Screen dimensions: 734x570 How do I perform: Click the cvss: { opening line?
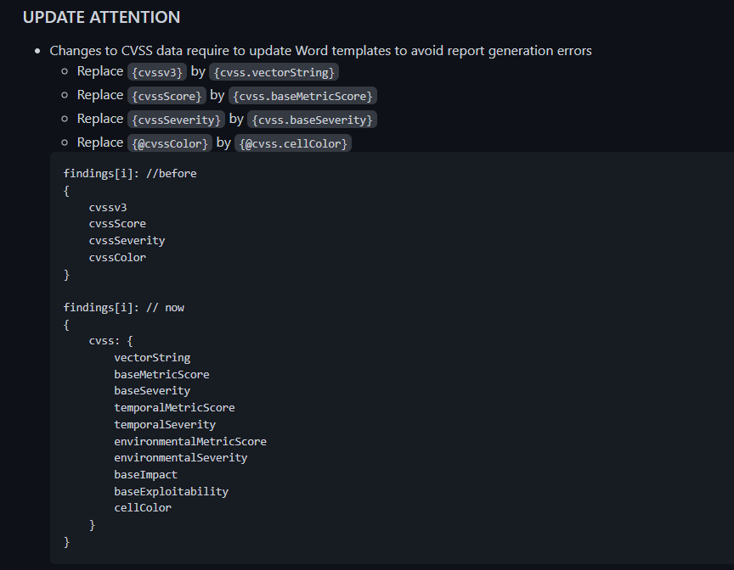pyautogui.click(x=110, y=340)
